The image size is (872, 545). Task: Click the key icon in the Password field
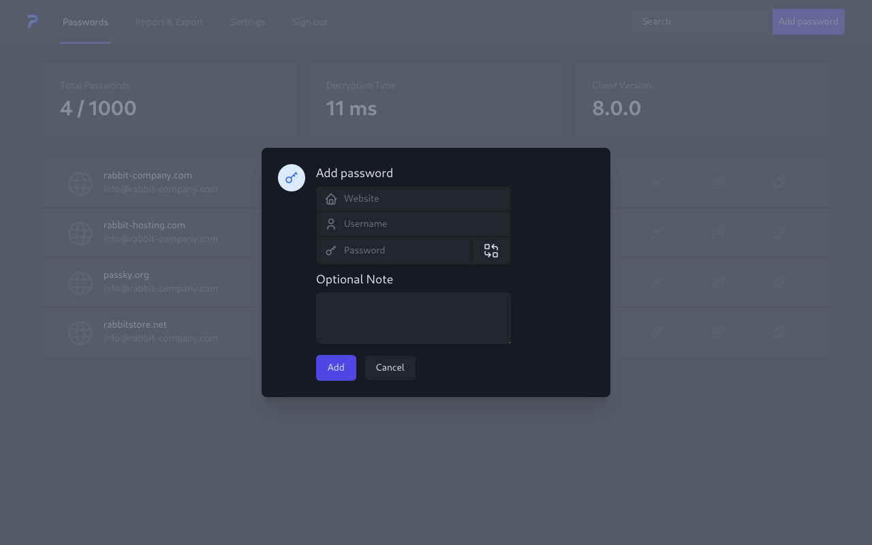(331, 251)
